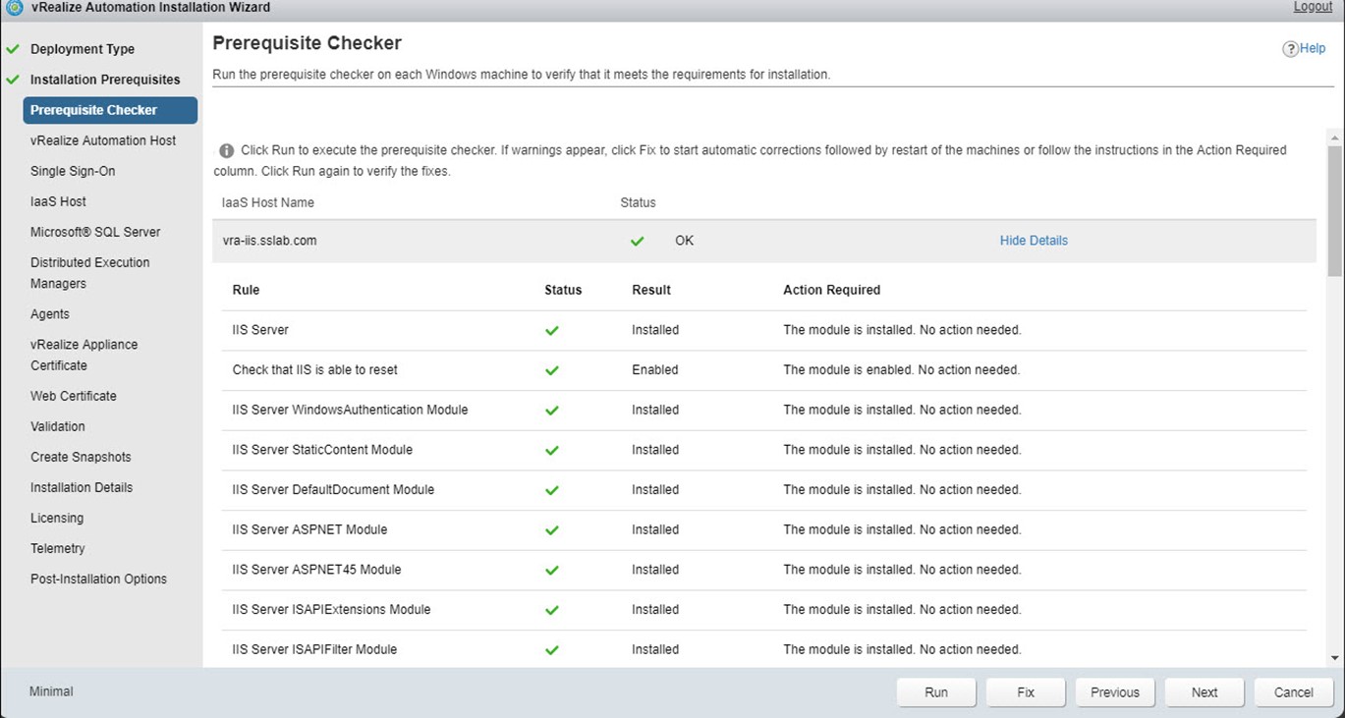Proceed with the Next button

coord(1205,692)
